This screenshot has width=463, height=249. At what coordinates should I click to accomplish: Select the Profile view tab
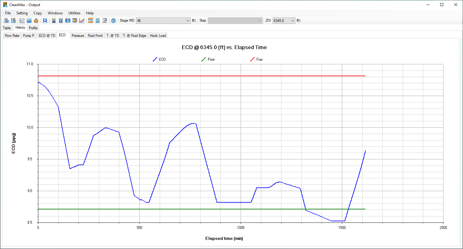33,28
